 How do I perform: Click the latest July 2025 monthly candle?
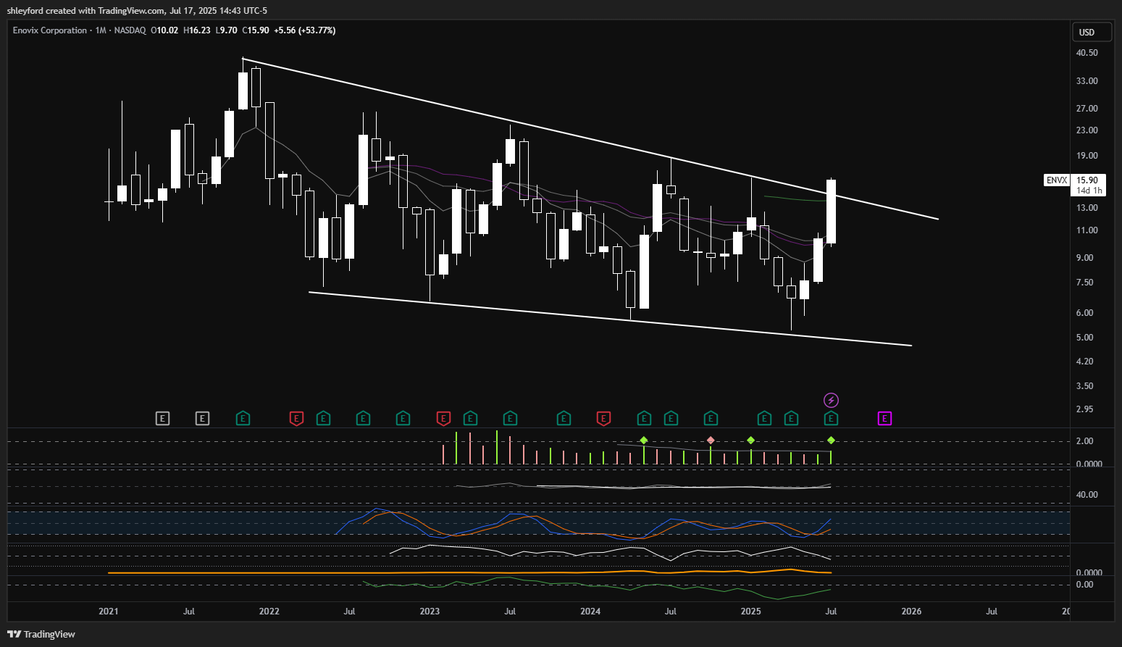point(831,212)
